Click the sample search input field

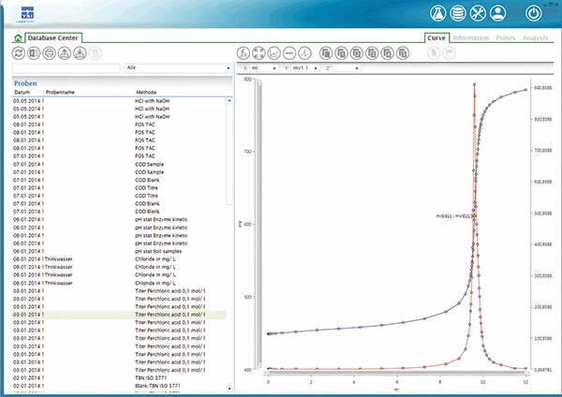(x=66, y=68)
